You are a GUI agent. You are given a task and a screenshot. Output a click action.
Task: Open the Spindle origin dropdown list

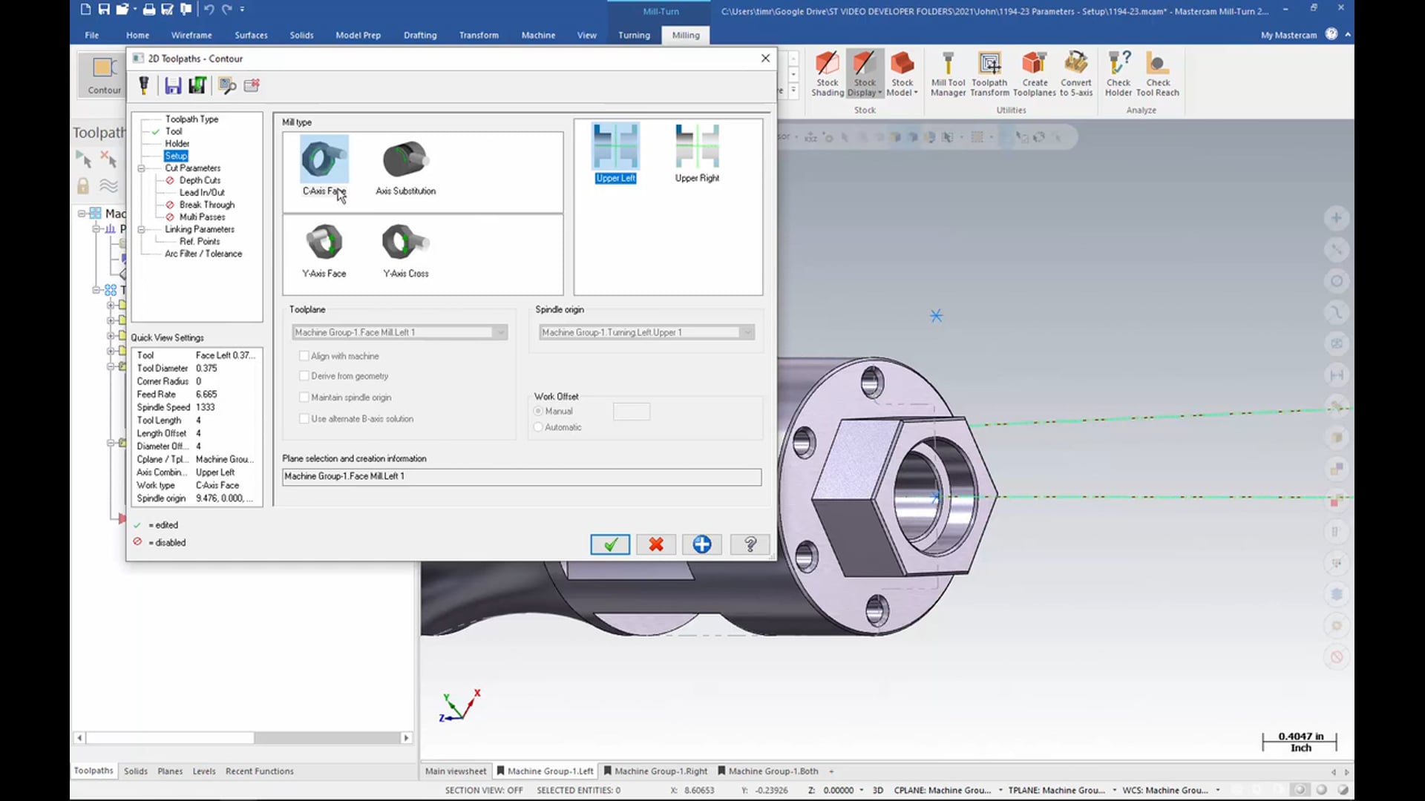pyautogui.click(x=747, y=332)
